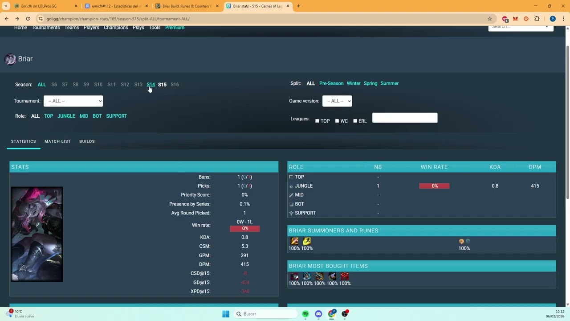
Task: Click the JUNGLE role icon in table
Action: point(291,186)
